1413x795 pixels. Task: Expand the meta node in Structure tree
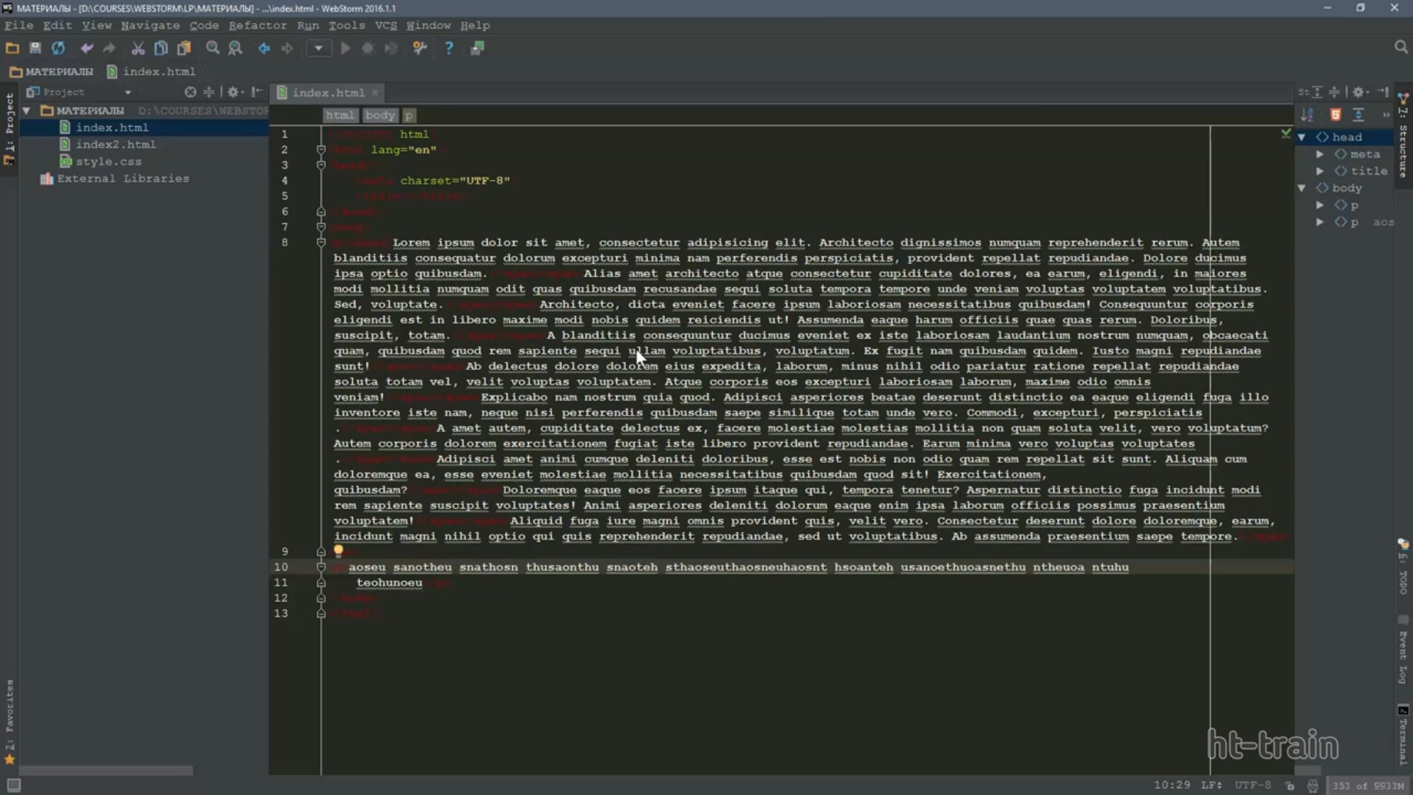[1320, 154]
